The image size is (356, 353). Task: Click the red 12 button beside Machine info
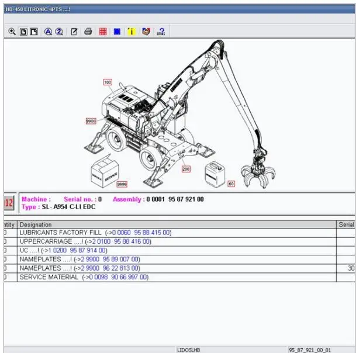(x=9, y=203)
